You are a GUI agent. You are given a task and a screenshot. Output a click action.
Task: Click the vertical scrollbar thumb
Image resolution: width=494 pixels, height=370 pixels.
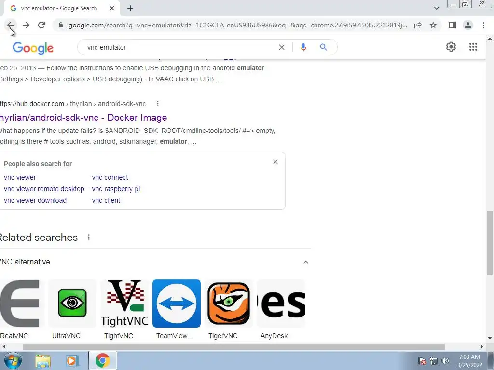point(490,243)
